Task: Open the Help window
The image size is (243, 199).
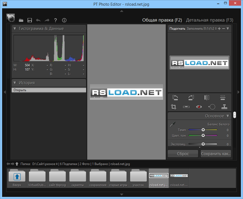Action: 55,20
